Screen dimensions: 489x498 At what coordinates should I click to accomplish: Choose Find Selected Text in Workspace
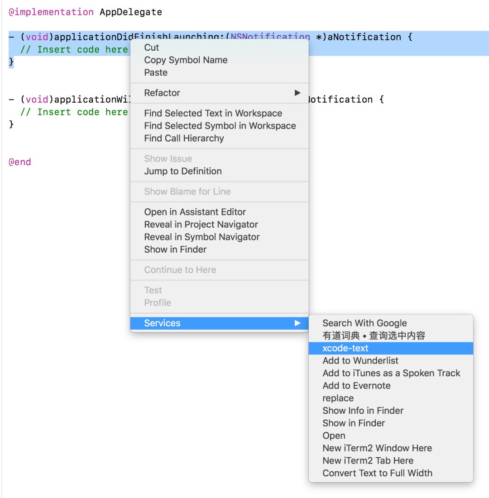(213, 113)
